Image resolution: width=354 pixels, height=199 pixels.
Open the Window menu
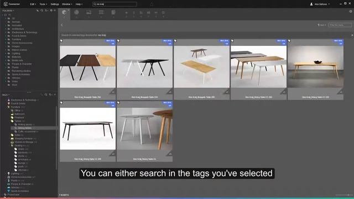(x=67, y=4)
